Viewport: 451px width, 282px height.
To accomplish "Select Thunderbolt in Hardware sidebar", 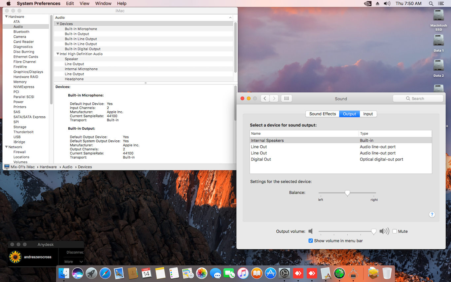I will [x=23, y=132].
